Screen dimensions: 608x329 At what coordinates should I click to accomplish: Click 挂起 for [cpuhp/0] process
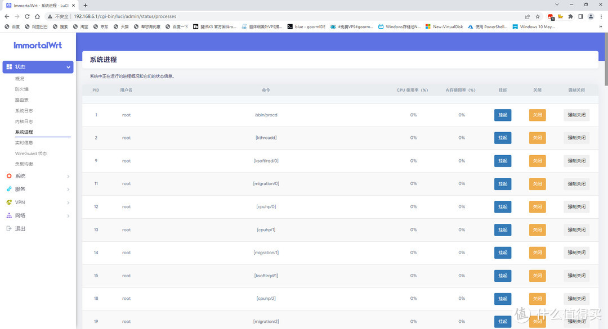click(503, 206)
